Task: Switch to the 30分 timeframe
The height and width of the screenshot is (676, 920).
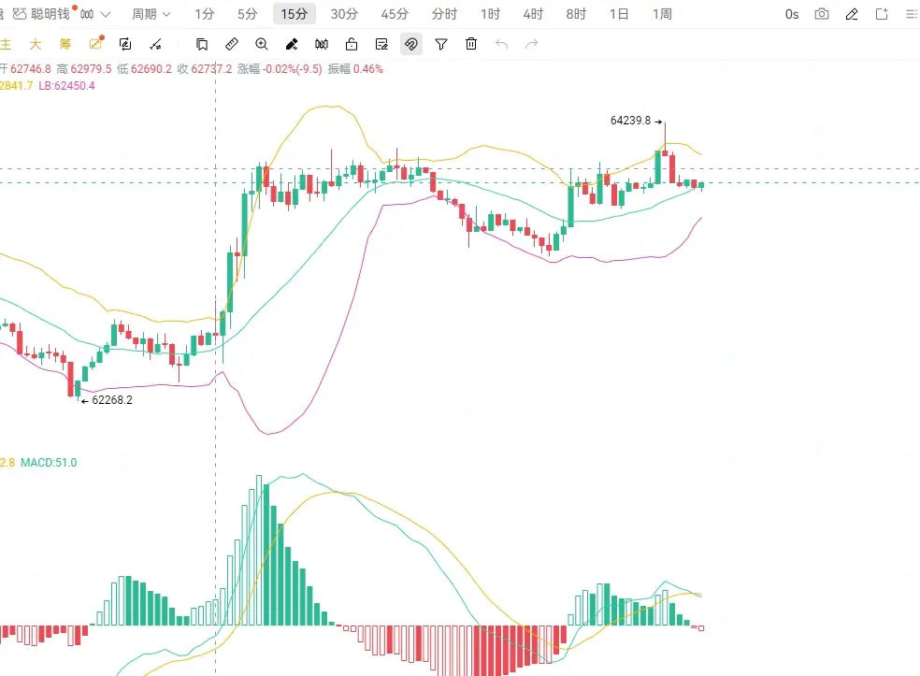Action: click(344, 14)
